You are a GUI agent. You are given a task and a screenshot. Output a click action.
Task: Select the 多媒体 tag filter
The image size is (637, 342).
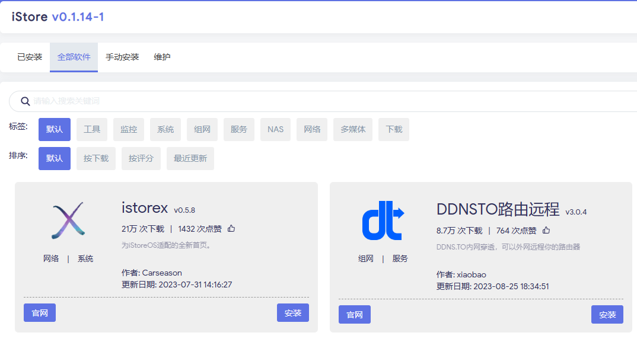coord(353,130)
